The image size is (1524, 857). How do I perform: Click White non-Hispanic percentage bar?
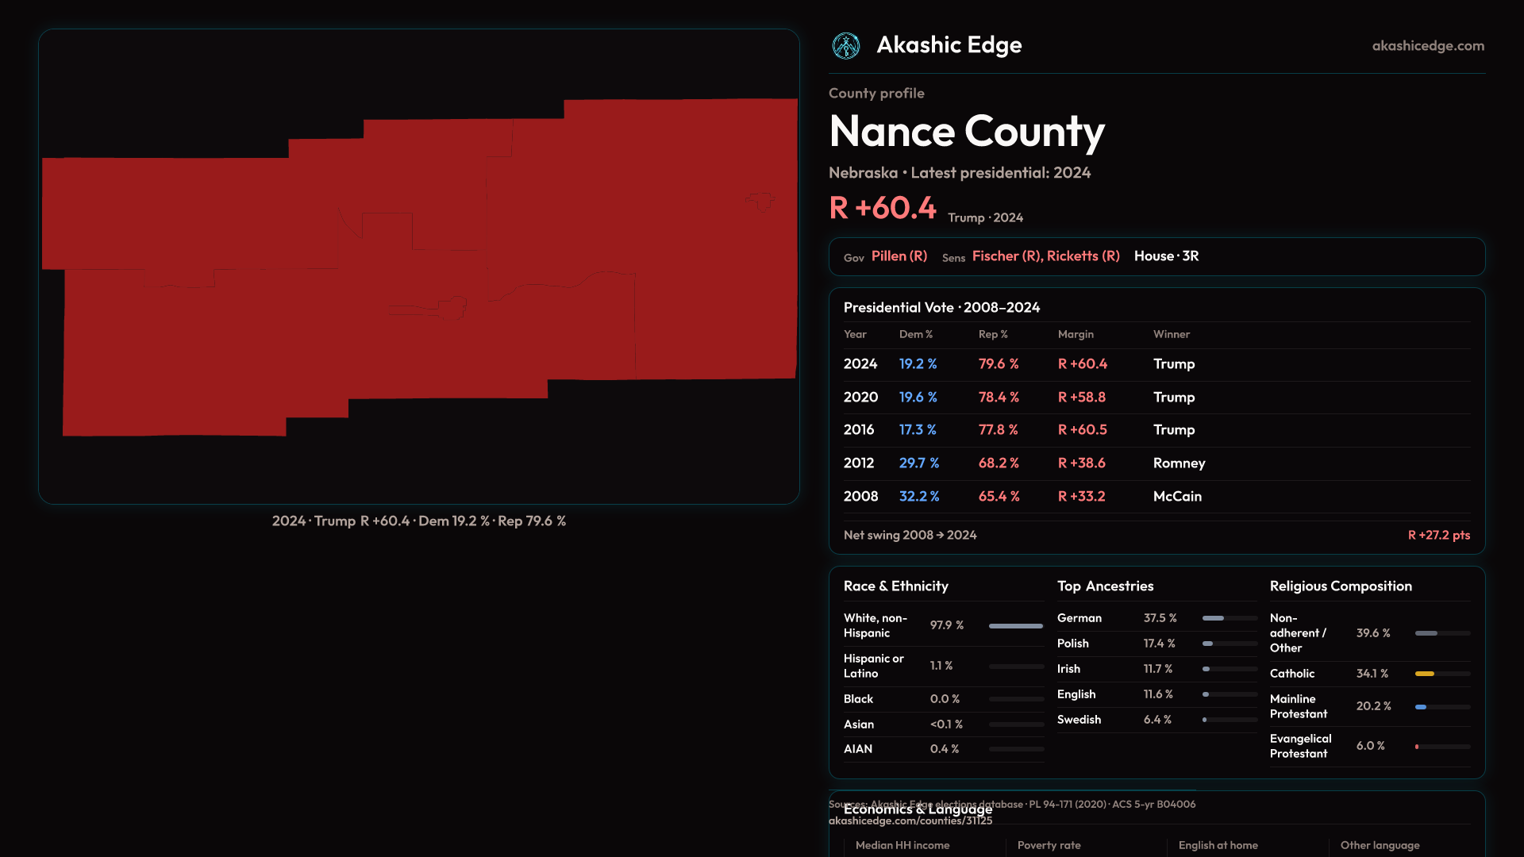pos(1015,626)
